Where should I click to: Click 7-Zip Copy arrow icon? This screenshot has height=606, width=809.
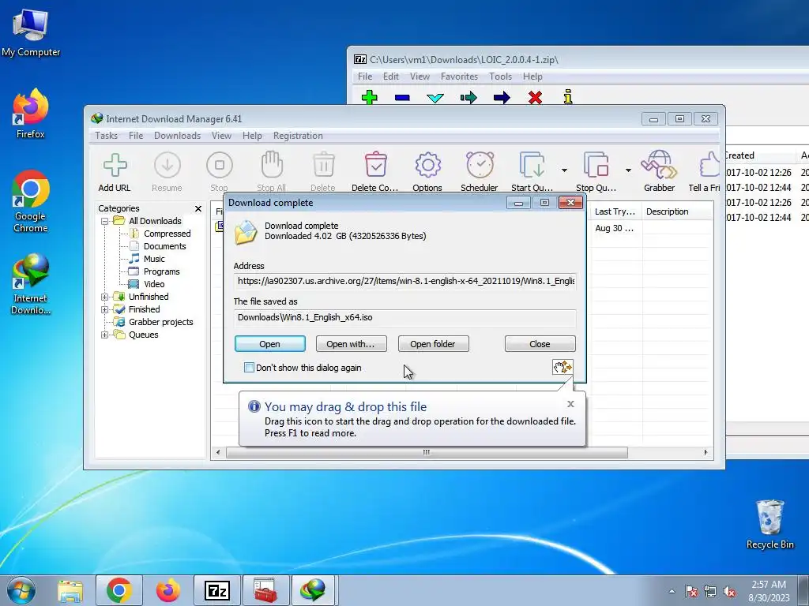tap(468, 97)
